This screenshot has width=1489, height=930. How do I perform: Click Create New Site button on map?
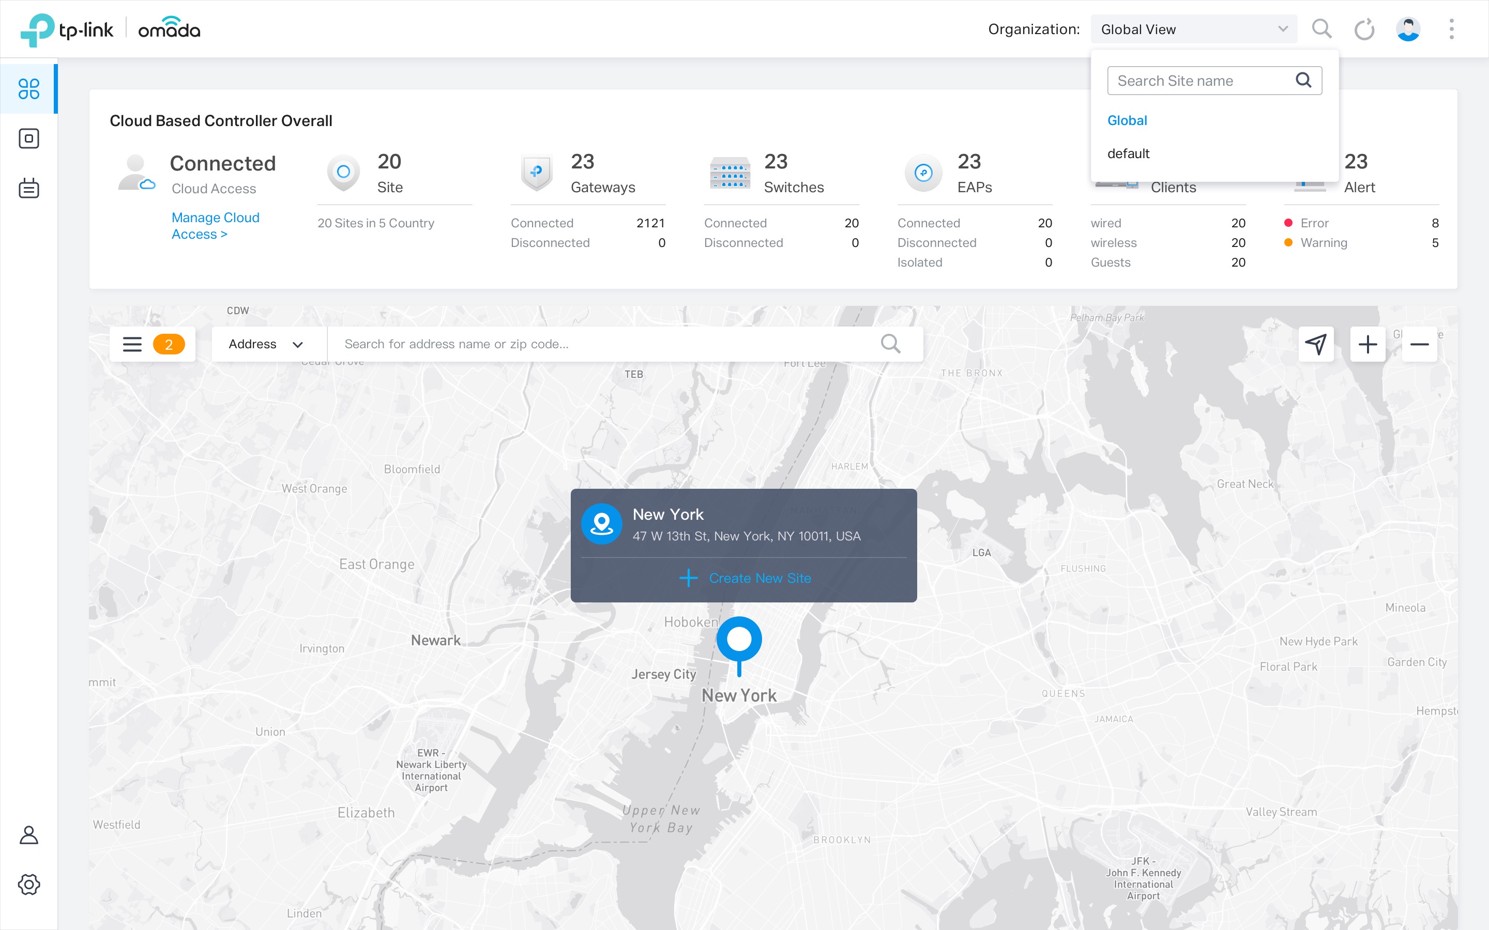(744, 579)
